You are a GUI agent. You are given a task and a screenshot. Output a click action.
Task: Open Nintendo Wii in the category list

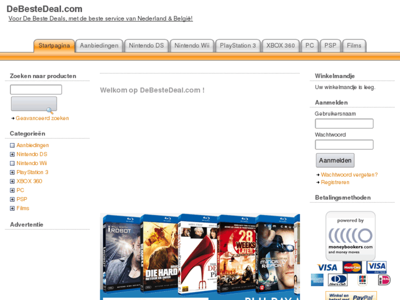click(x=31, y=163)
